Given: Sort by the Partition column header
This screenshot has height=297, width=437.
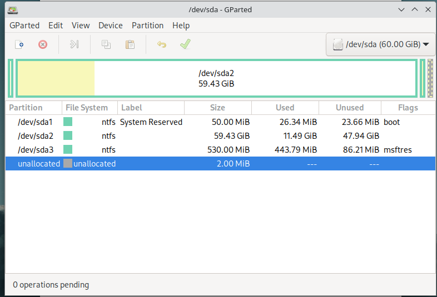Looking at the screenshot, I should [x=33, y=108].
